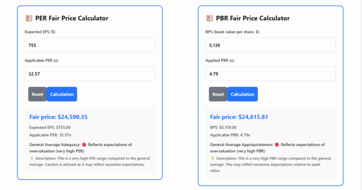Click the PBR Fair Price Calculator title icon
The width and height of the screenshot is (362, 190).
coord(210,18)
